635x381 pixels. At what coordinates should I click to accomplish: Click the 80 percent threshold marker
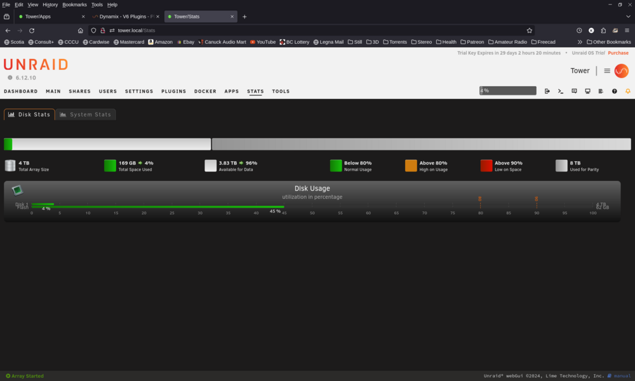click(480, 202)
